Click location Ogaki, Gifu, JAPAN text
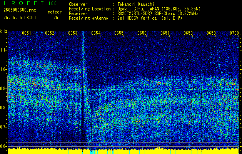 [159, 9]
